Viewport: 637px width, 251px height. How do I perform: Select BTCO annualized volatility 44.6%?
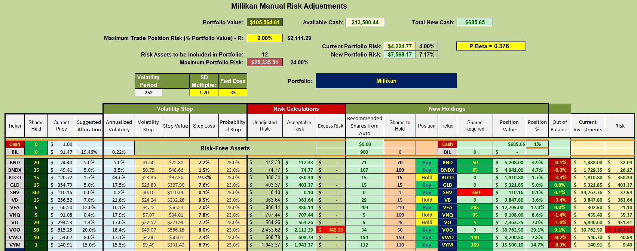(x=119, y=177)
